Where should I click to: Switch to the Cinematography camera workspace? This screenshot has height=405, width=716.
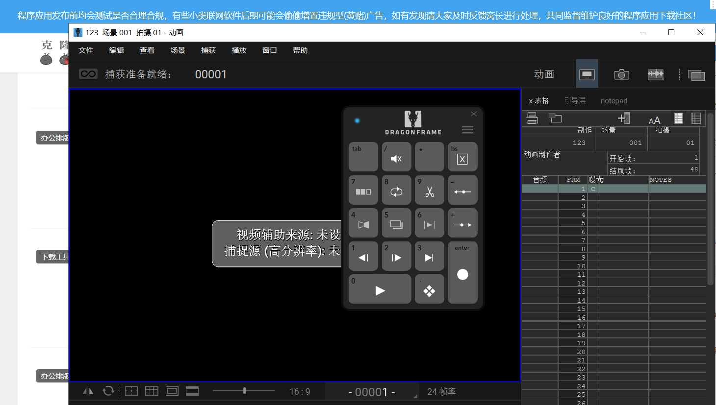(x=621, y=74)
